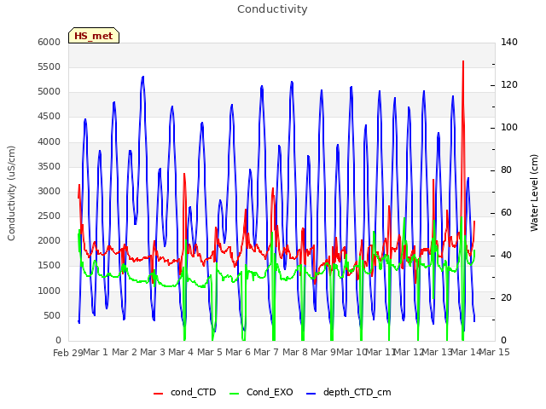The width and height of the screenshot is (546, 409).
Task: Select the Mar 8 x-axis label
Action: pos(295,352)
